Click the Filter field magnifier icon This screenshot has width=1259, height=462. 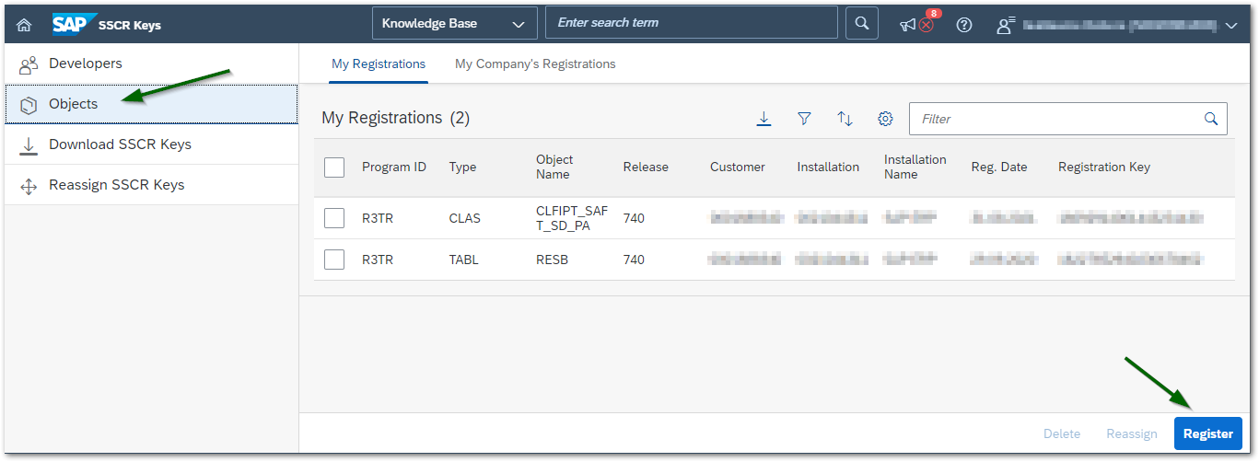pyautogui.click(x=1211, y=119)
